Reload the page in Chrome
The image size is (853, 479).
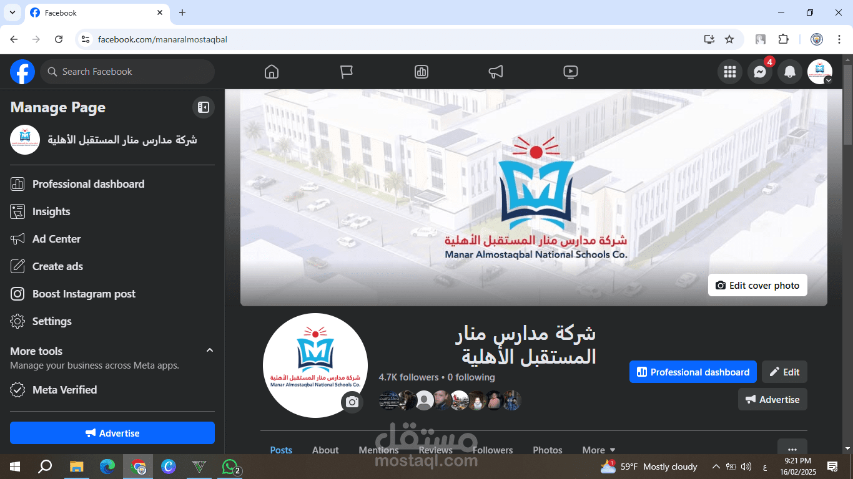[59, 39]
